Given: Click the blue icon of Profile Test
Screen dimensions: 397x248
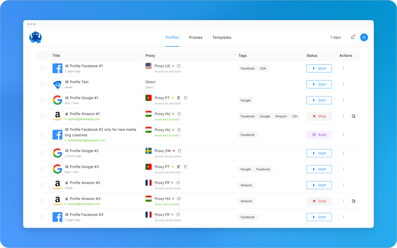Looking at the screenshot, I should [57, 84].
